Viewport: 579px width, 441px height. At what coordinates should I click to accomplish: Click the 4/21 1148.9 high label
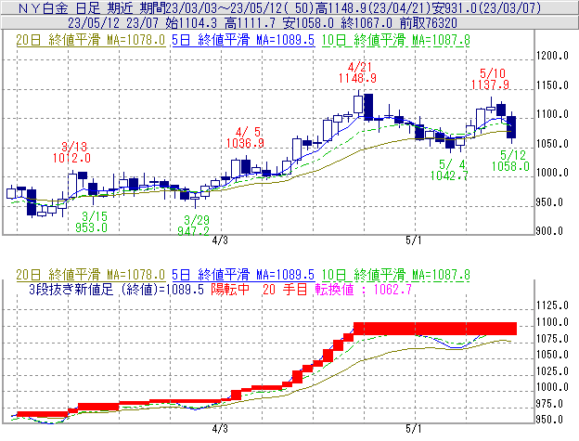coord(357,72)
